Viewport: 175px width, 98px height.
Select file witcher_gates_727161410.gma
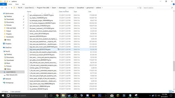[x=39, y=68]
